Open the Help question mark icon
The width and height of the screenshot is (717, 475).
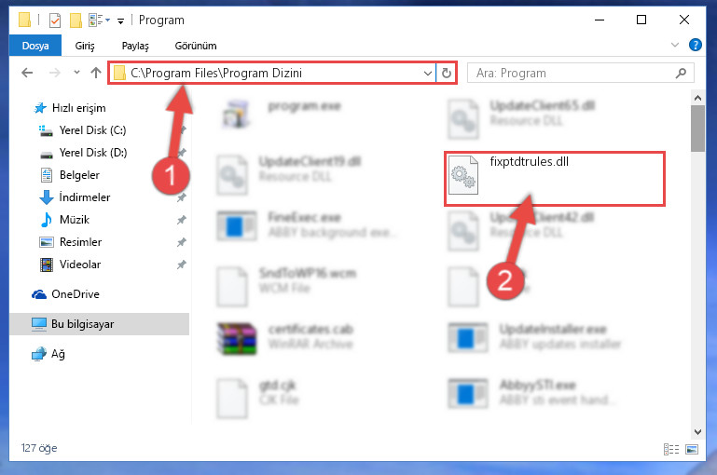click(x=695, y=45)
